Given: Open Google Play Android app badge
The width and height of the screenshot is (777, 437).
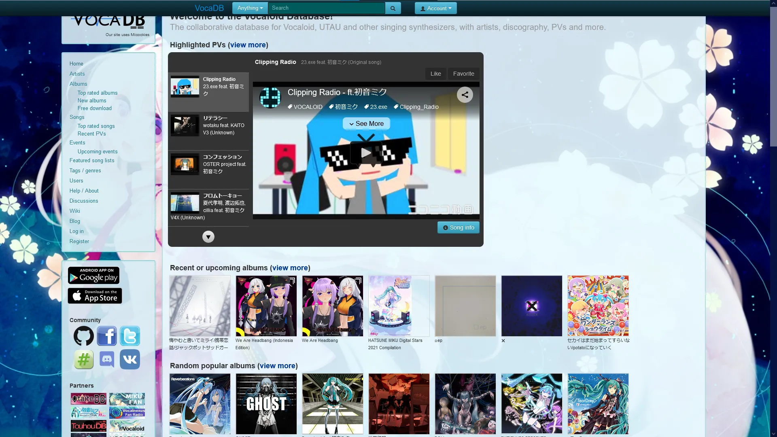Looking at the screenshot, I should coord(93,276).
